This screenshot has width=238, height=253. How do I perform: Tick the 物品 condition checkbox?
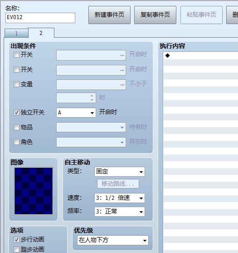[16, 127]
